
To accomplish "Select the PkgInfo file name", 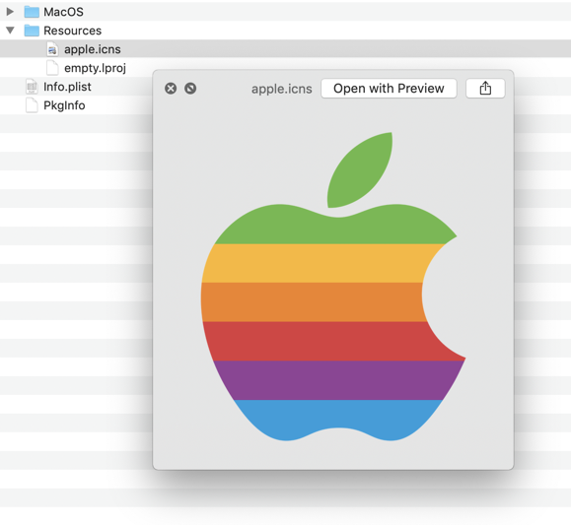I will click(x=64, y=105).
